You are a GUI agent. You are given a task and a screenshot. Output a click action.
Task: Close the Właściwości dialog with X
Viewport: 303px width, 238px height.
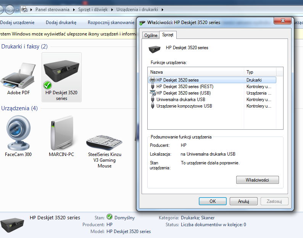[282, 21]
